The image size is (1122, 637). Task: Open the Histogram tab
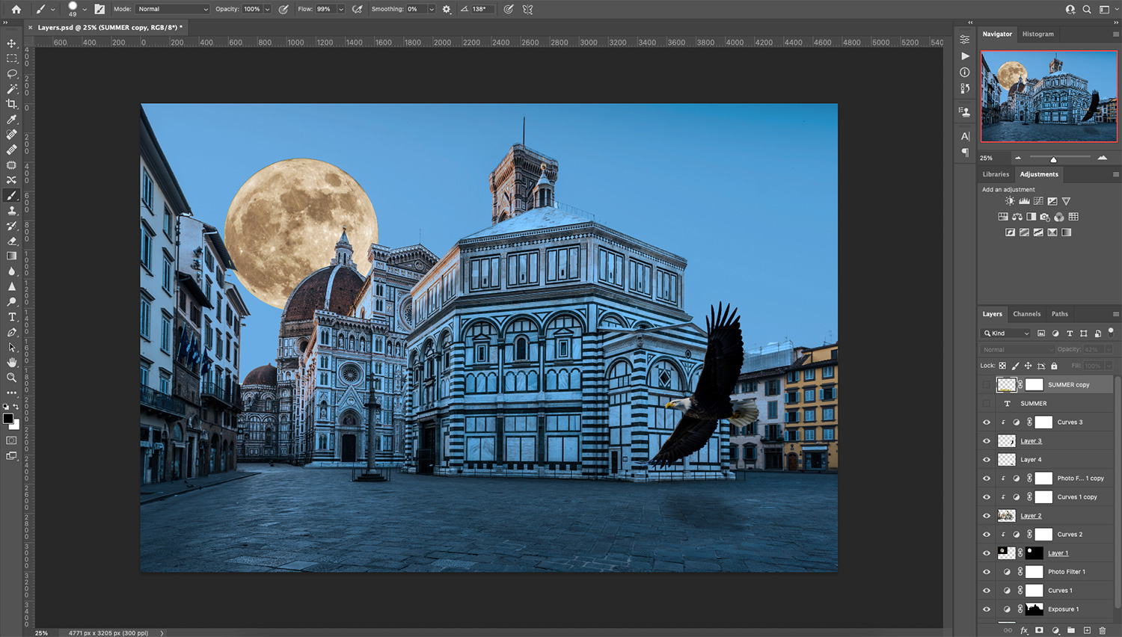coord(1038,34)
